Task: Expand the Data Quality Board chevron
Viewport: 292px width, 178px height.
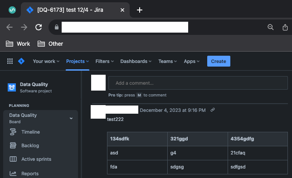Action: point(71,118)
